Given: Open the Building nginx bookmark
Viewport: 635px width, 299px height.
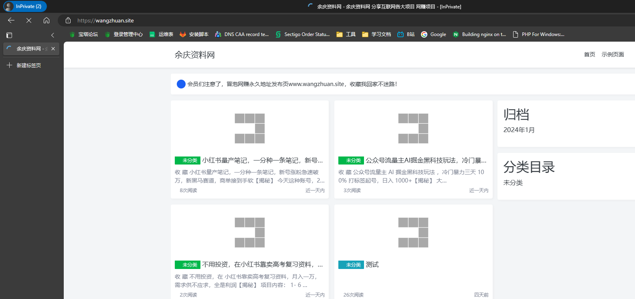Looking at the screenshot, I should coord(479,34).
